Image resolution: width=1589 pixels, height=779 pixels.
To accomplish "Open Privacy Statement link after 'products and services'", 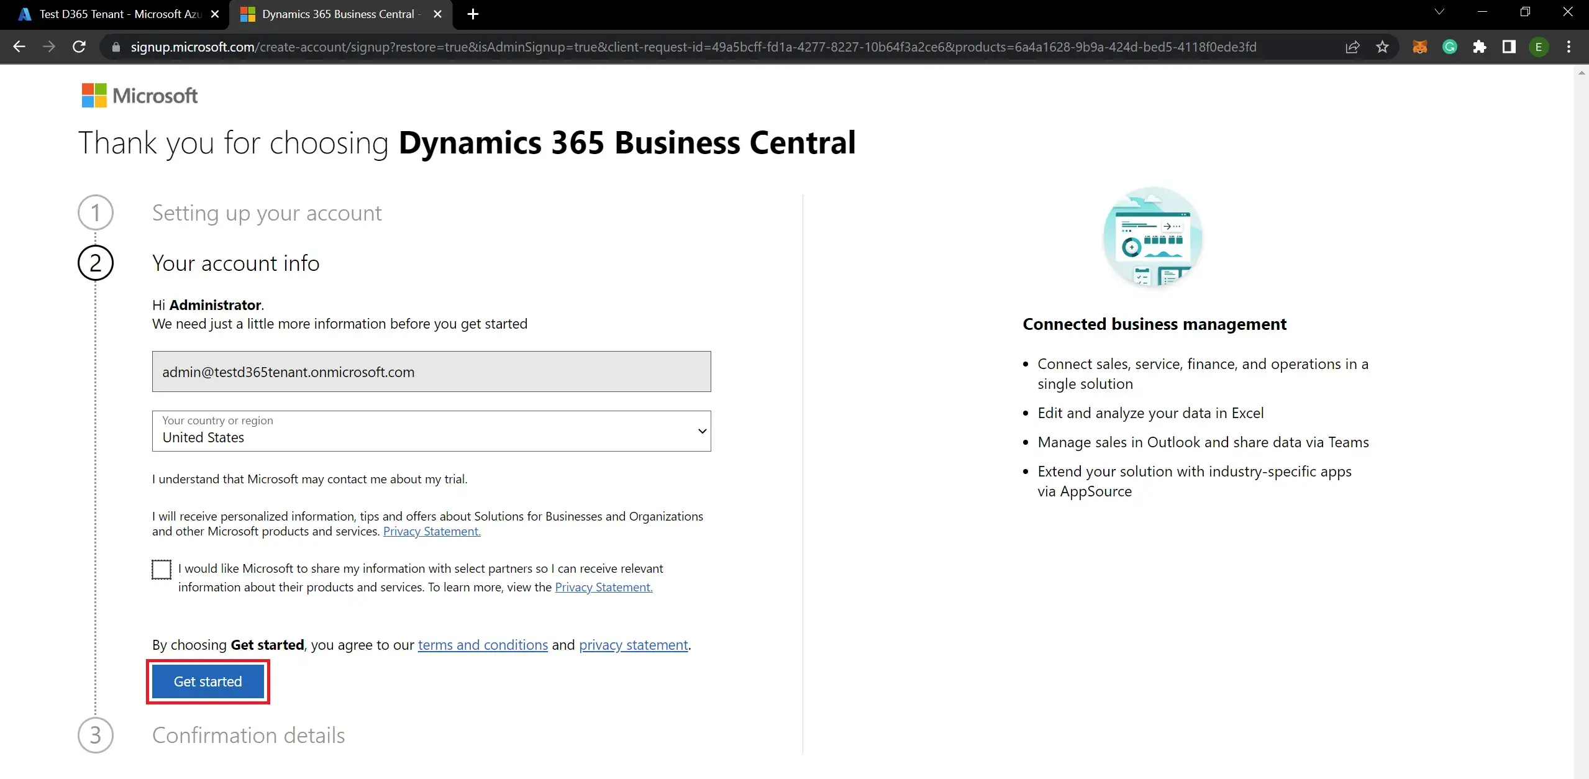I will [x=432, y=531].
